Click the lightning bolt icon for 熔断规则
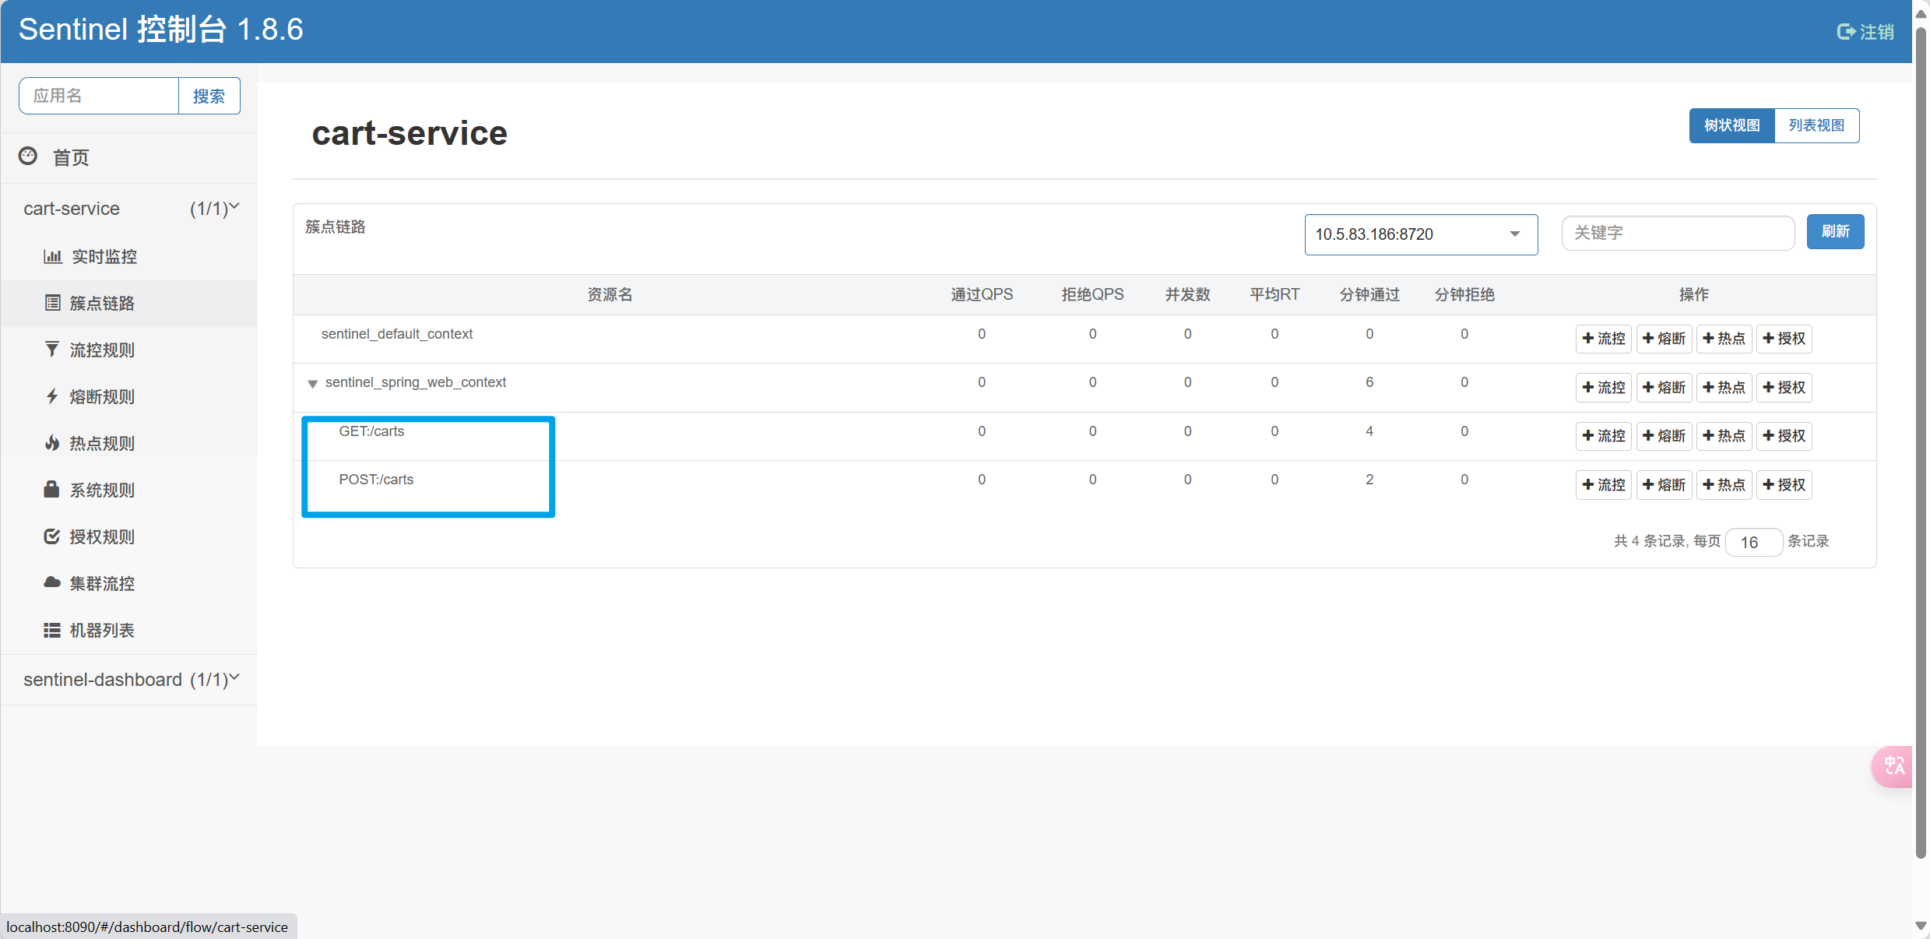The height and width of the screenshot is (939, 1930). click(52, 396)
